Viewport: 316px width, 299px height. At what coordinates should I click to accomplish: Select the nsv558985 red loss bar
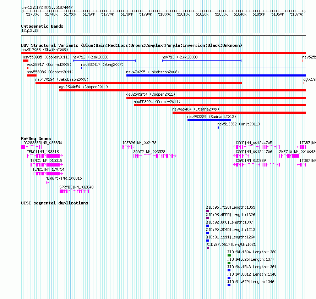click(x=26, y=61)
